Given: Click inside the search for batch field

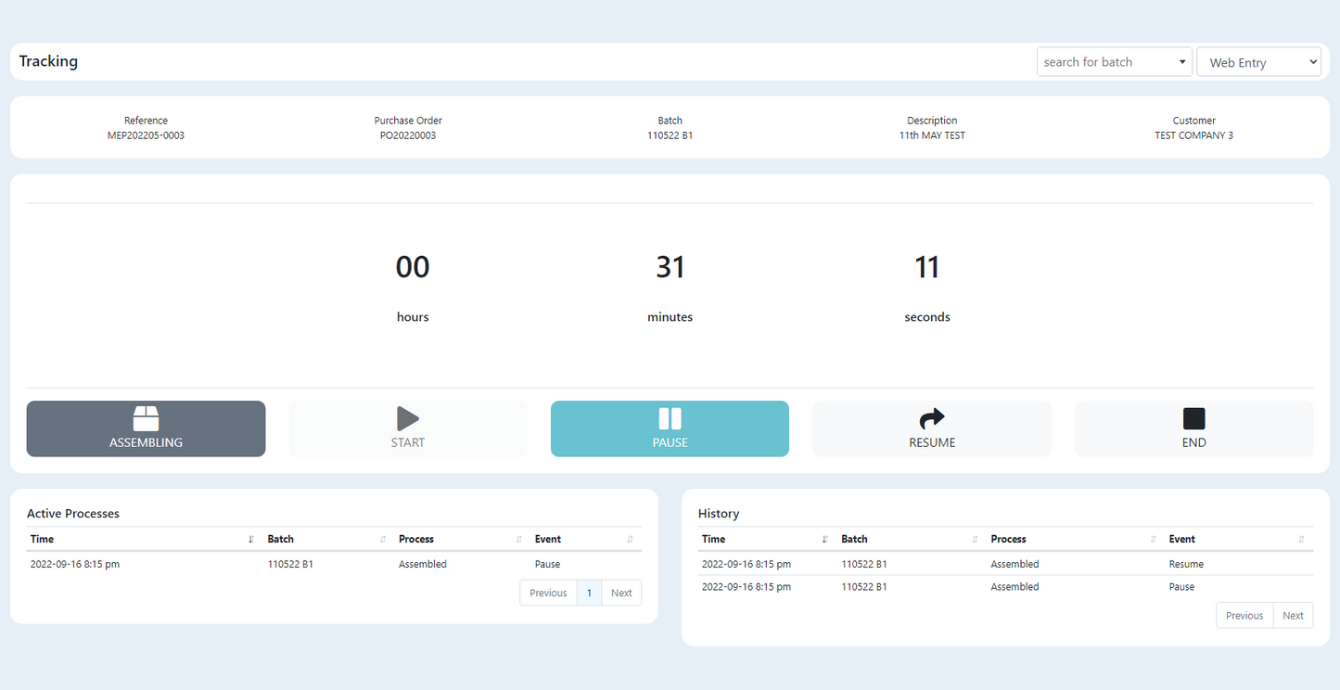Looking at the screenshot, I should pos(1094,61).
